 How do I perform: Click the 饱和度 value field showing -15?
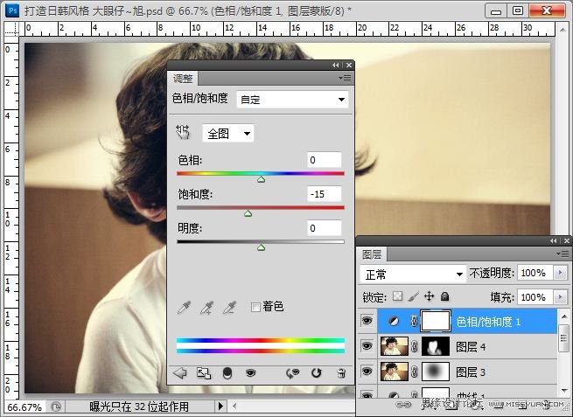point(325,194)
